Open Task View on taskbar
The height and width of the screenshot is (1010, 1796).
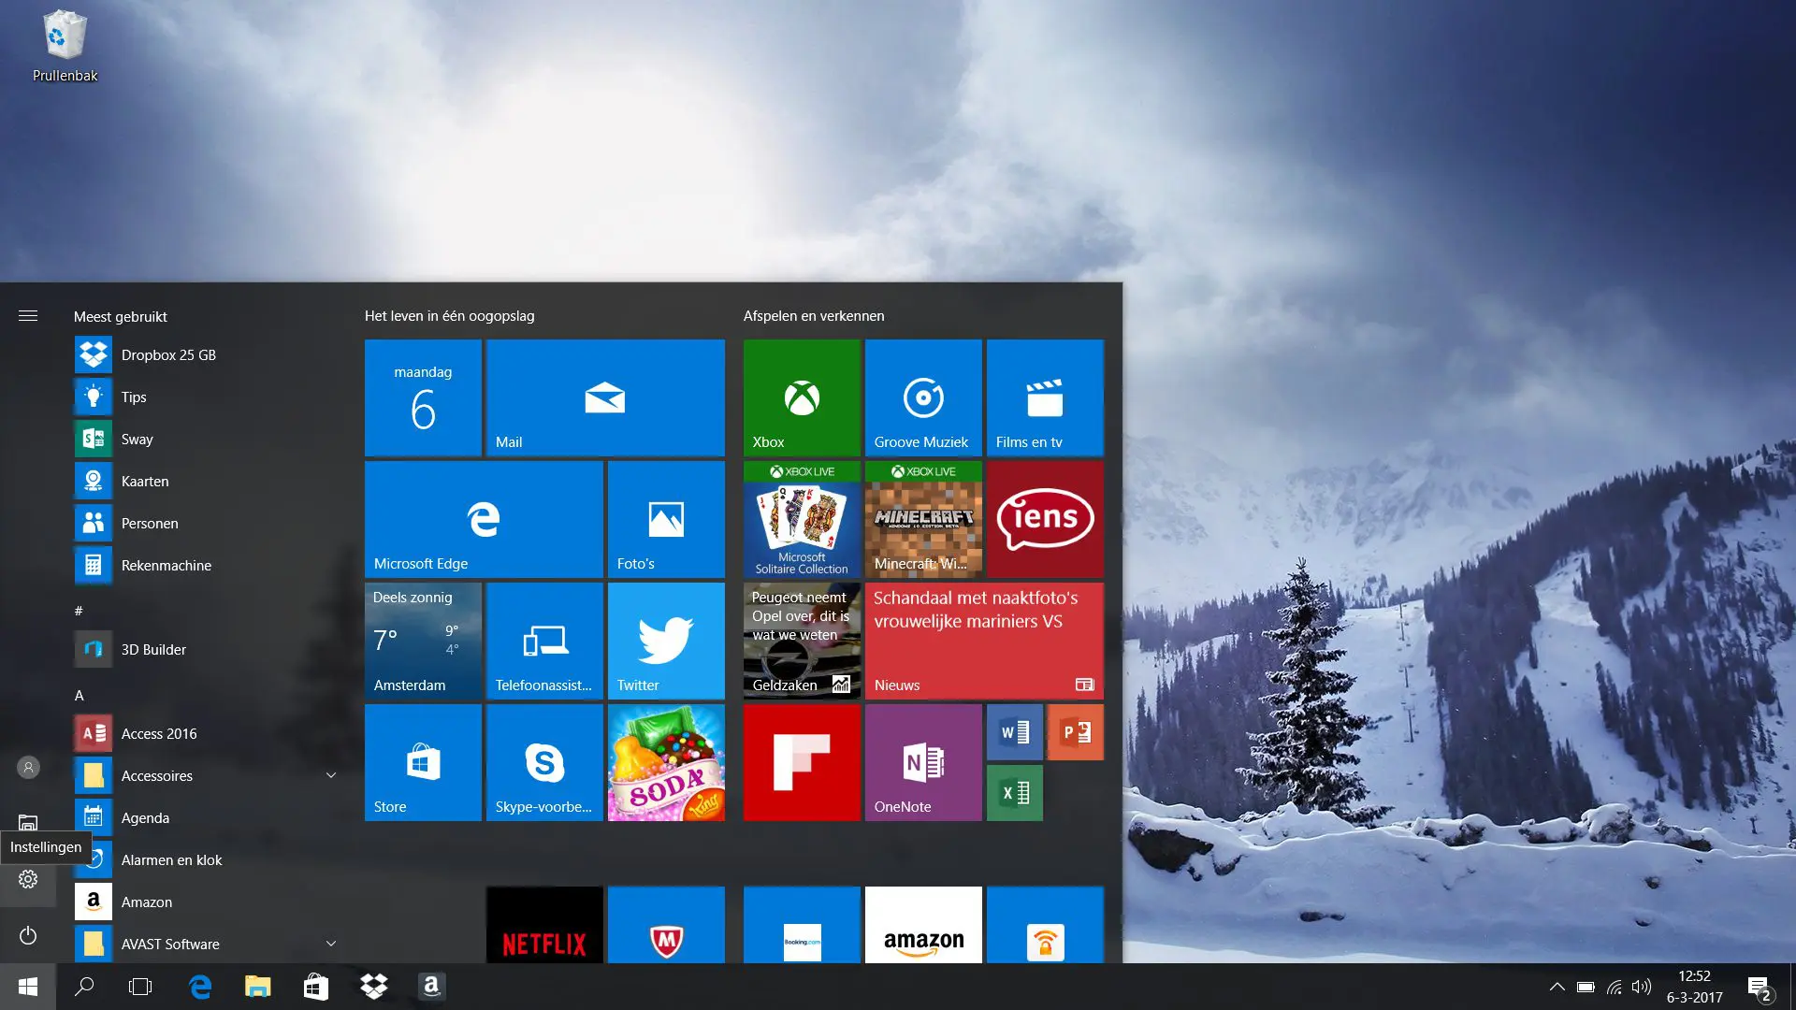[140, 987]
